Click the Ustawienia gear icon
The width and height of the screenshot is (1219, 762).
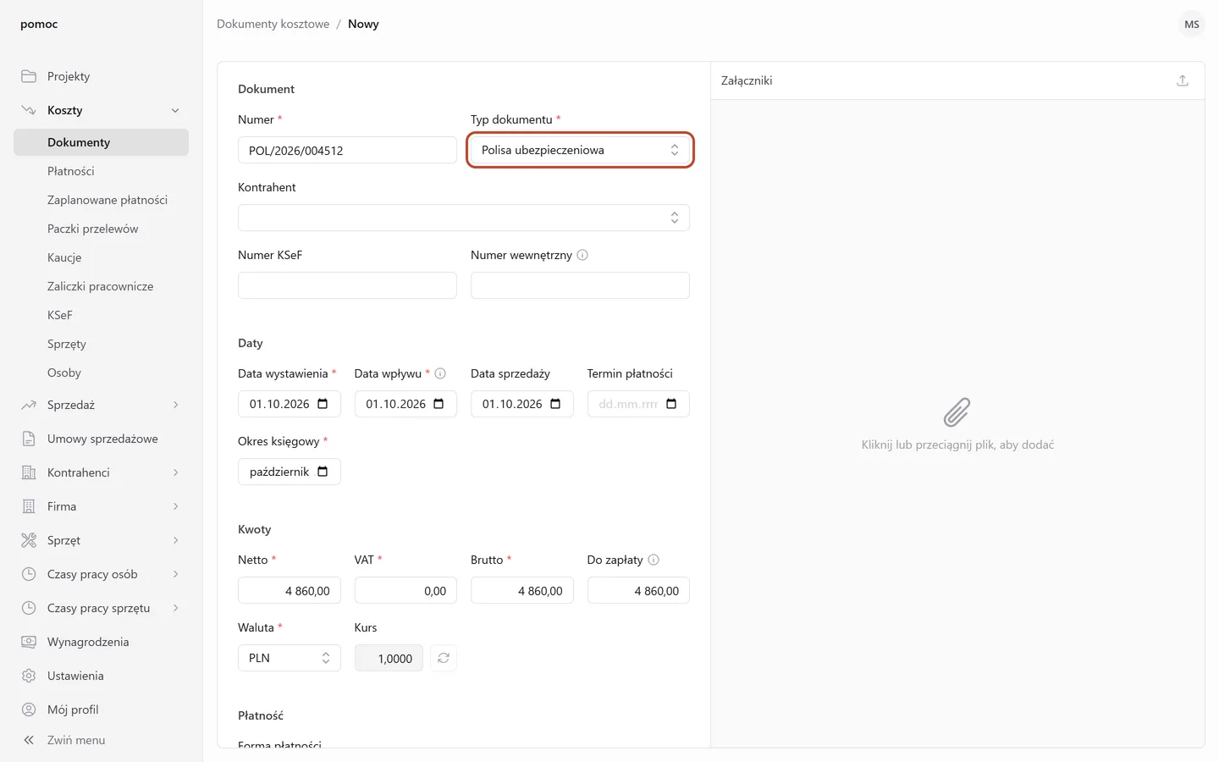click(x=29, y=676)
